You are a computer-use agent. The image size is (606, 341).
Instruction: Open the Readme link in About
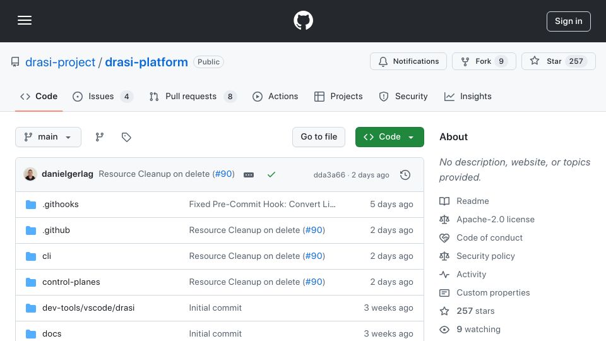click(x=473, y=201)
